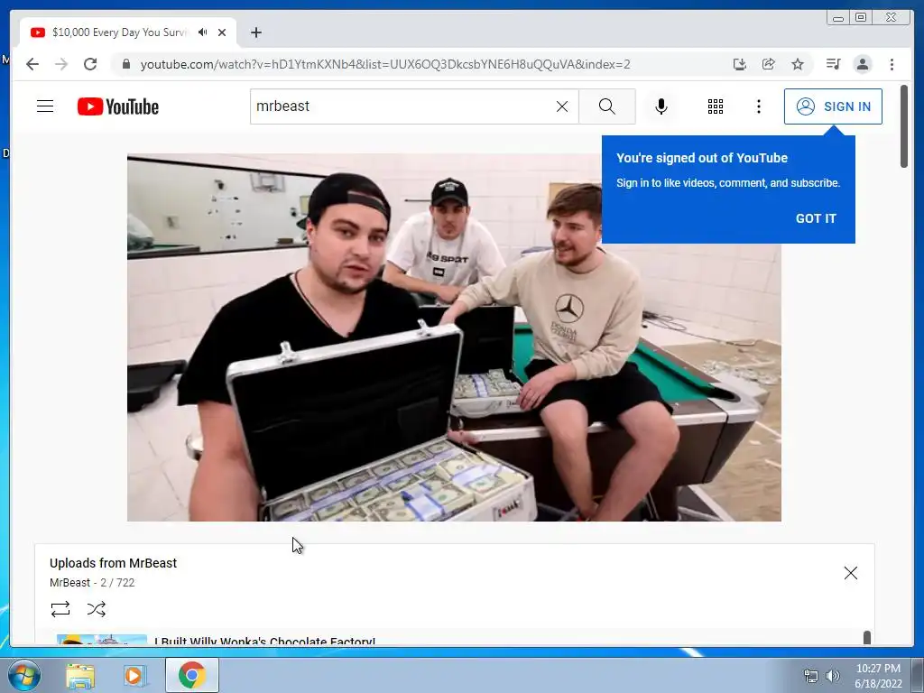Open the network status tray icon
This screenshot has height=693, width=924.
pyautogui.click(x=811, y=676)
